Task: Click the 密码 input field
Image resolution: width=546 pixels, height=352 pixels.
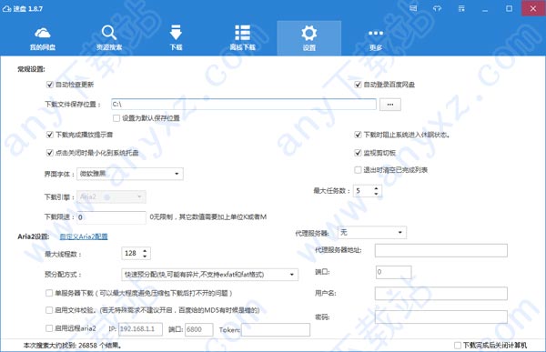Action: pyautogui.click(x=440, y=317)
